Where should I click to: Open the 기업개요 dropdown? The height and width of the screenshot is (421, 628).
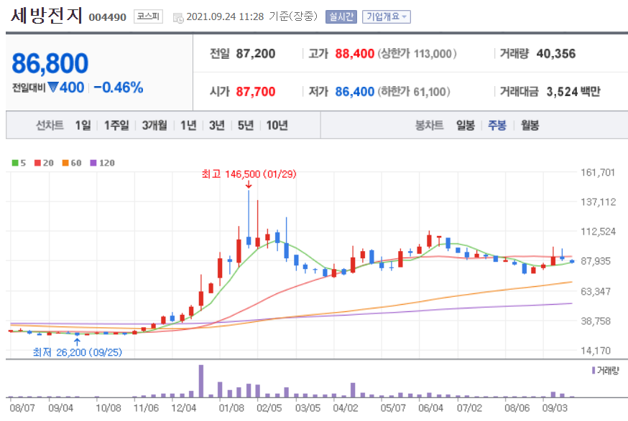point(386,16)
